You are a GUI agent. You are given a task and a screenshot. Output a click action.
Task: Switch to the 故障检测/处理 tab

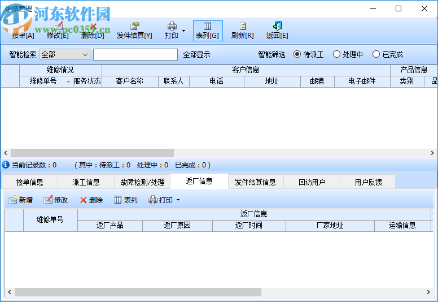tap(142, 182)
